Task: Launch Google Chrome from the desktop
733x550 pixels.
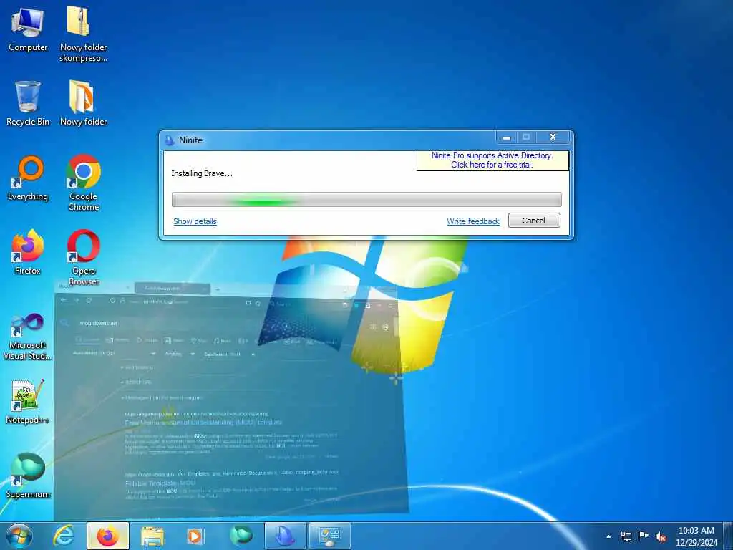Action: point(83,183)
